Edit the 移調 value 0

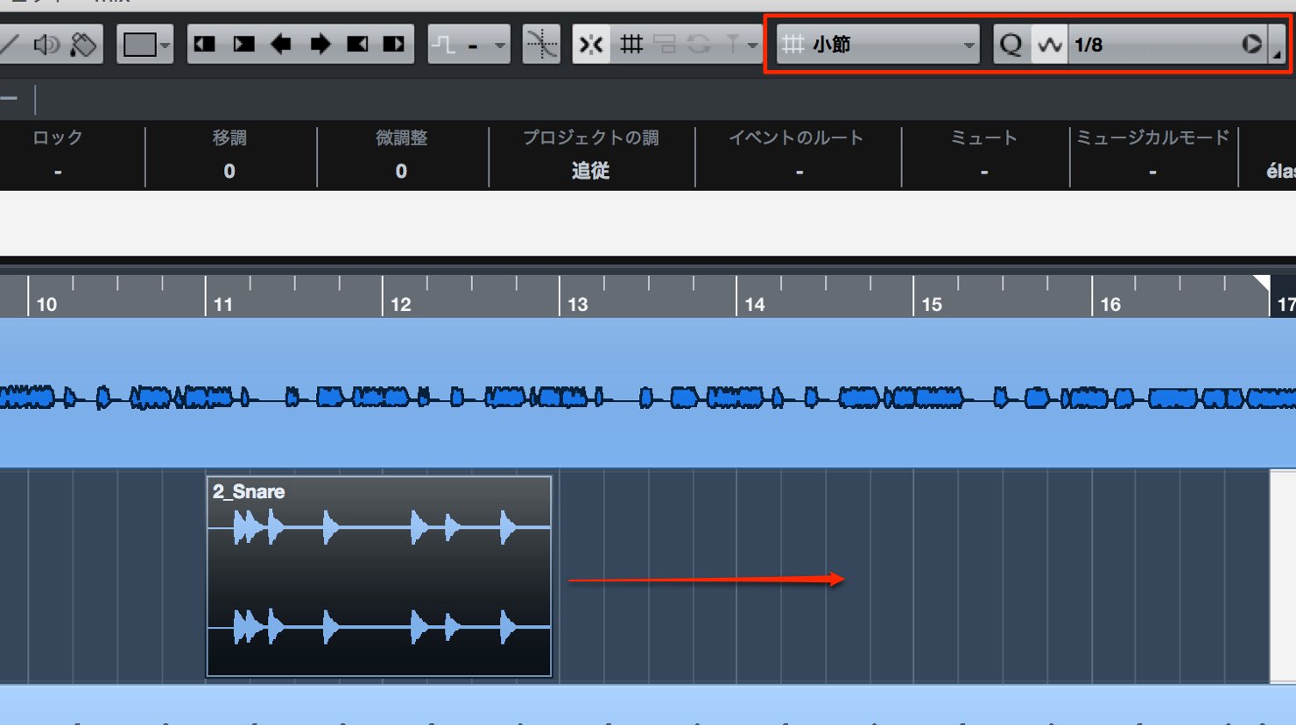tap(229, 172)
